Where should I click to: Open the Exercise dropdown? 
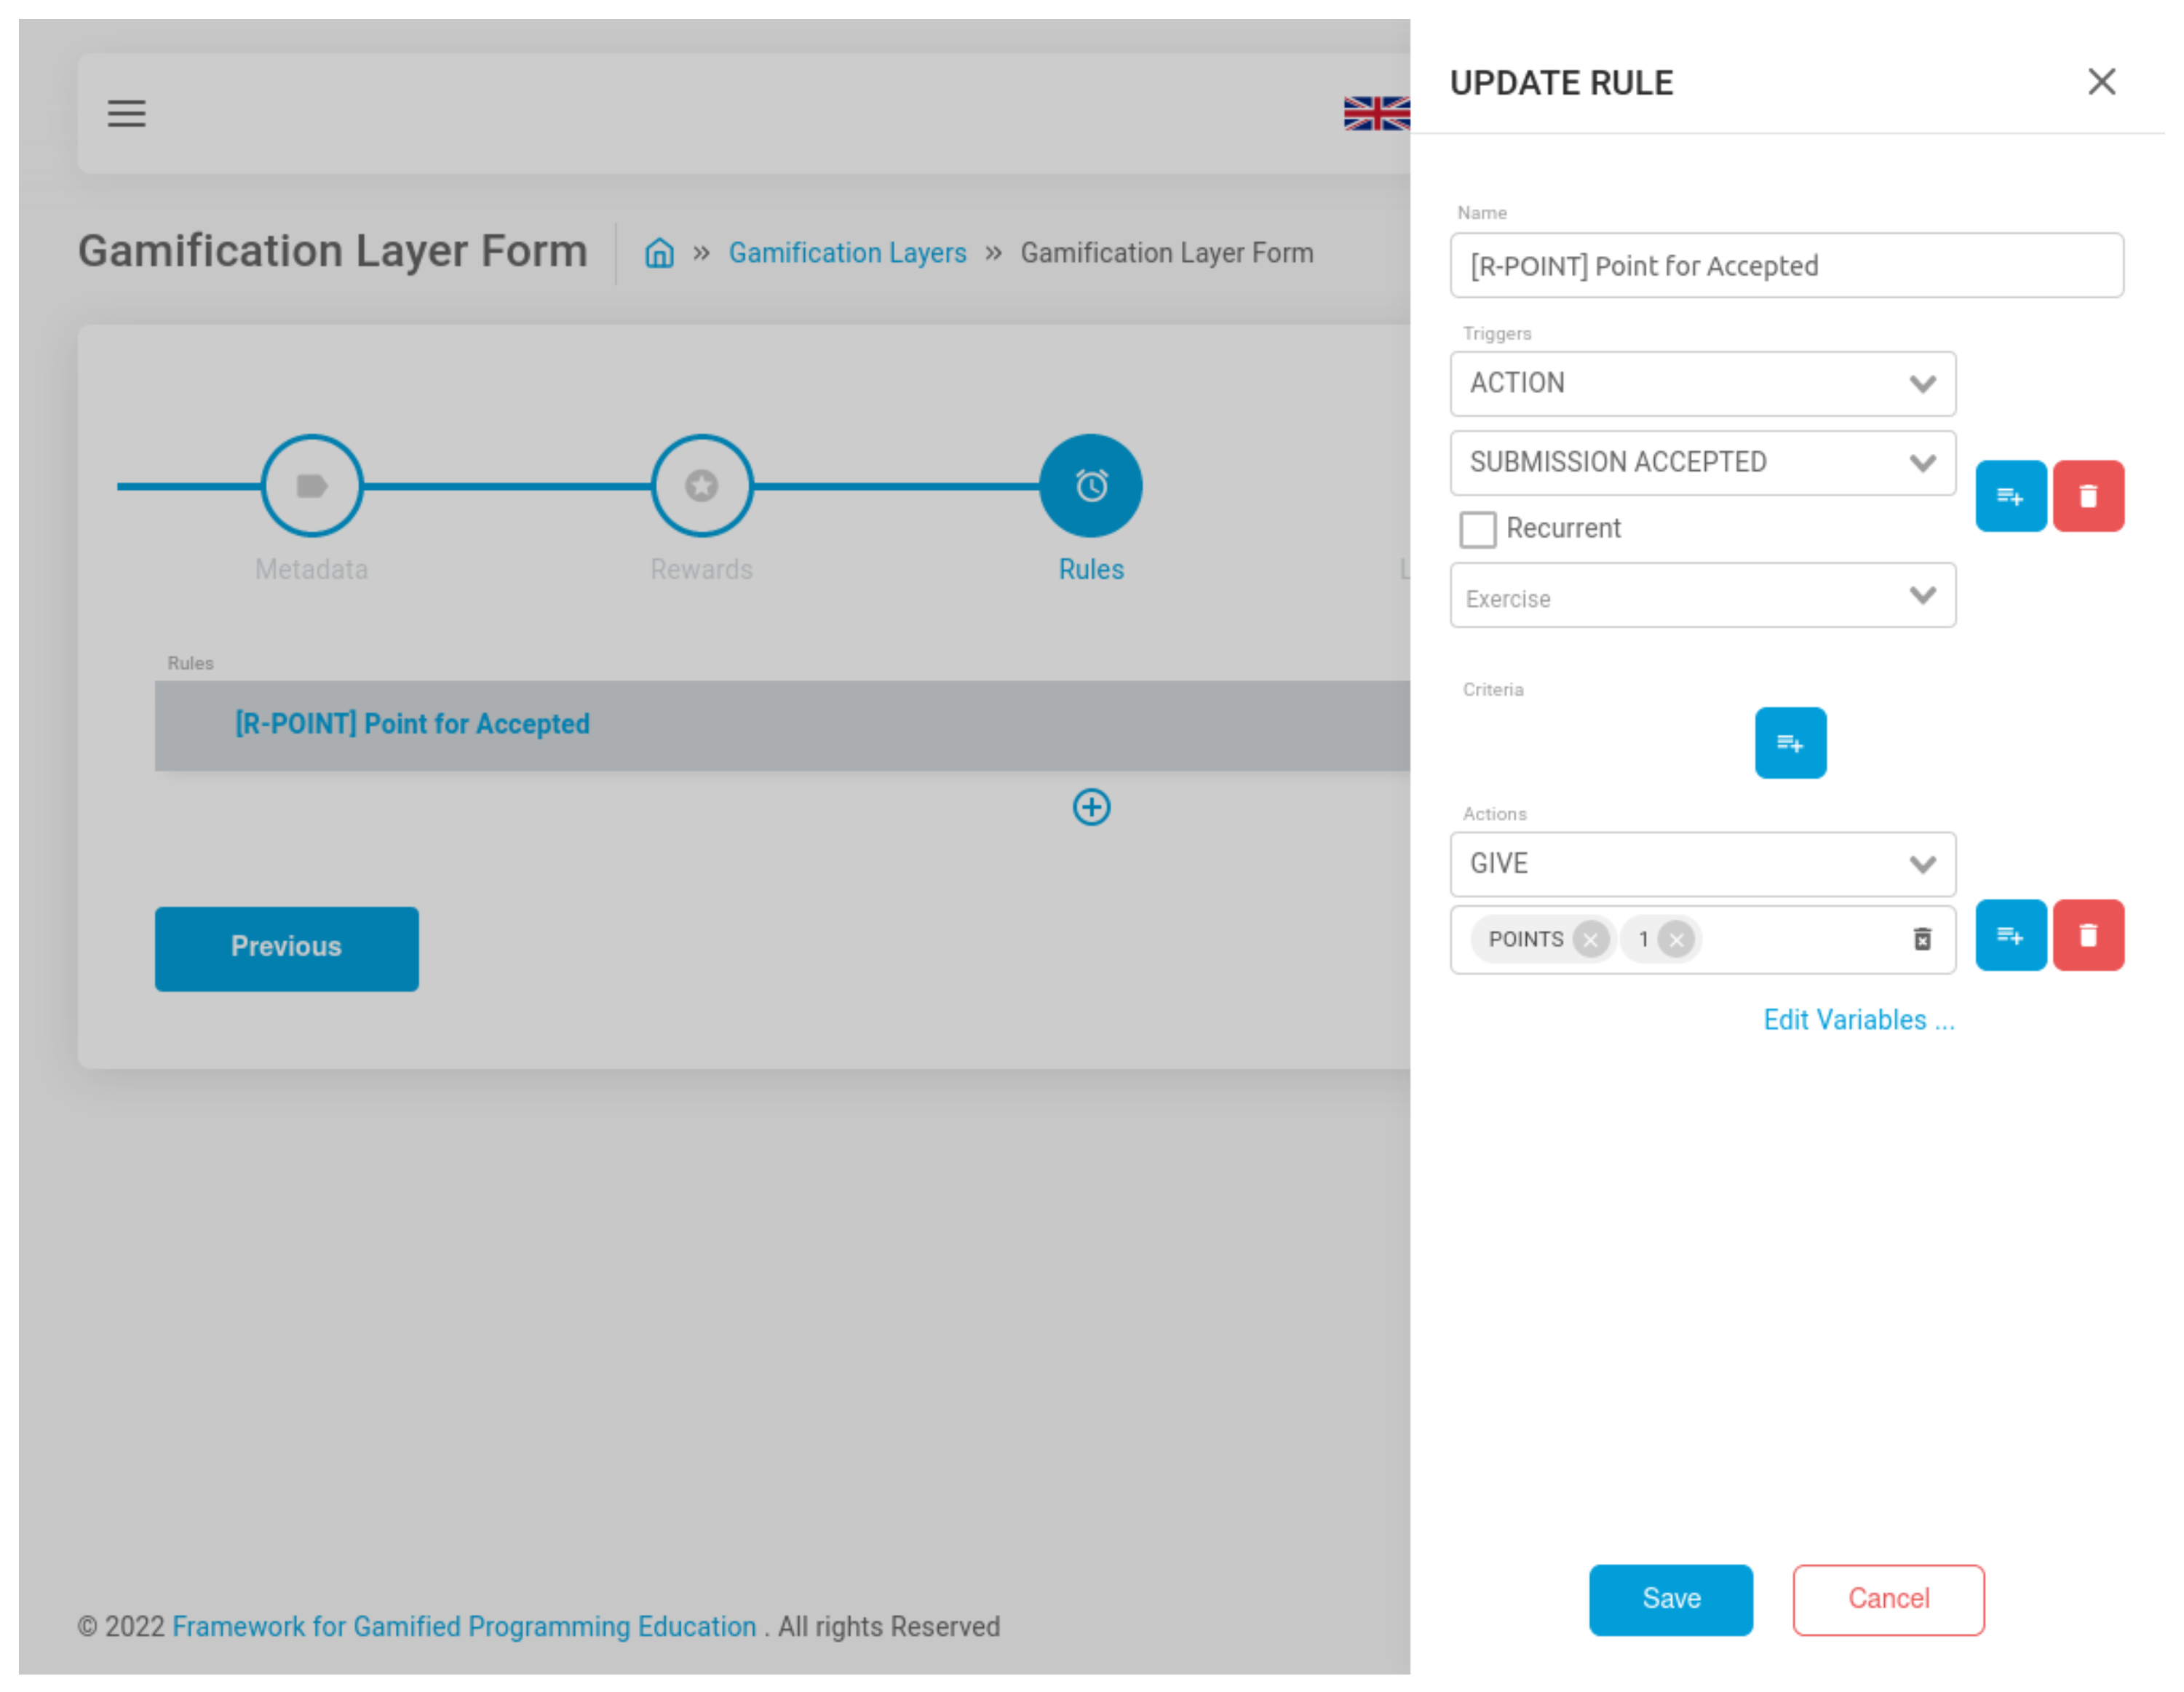(x=1702, y=596)
